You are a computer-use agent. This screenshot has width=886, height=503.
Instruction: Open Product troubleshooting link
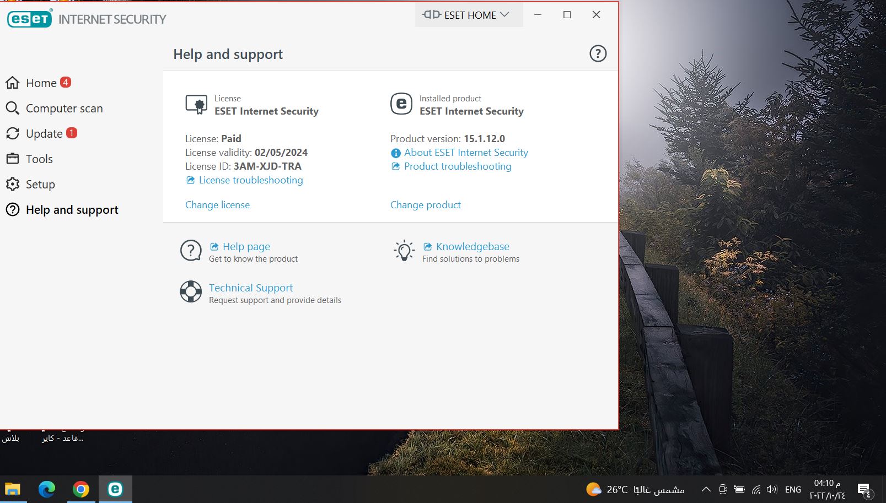458,166
